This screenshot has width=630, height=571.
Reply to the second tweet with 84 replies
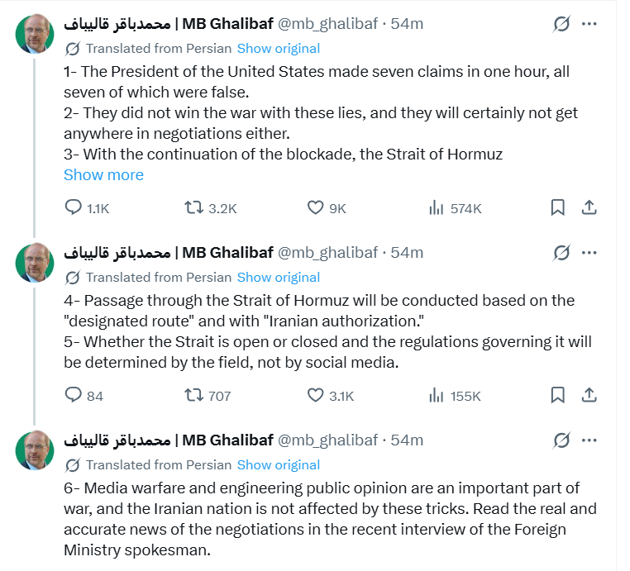pos(74,396)
